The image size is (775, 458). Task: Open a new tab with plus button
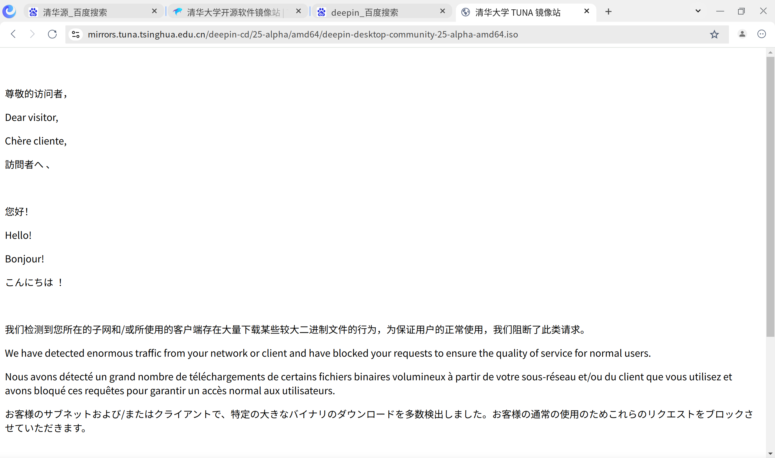[608, 12]
